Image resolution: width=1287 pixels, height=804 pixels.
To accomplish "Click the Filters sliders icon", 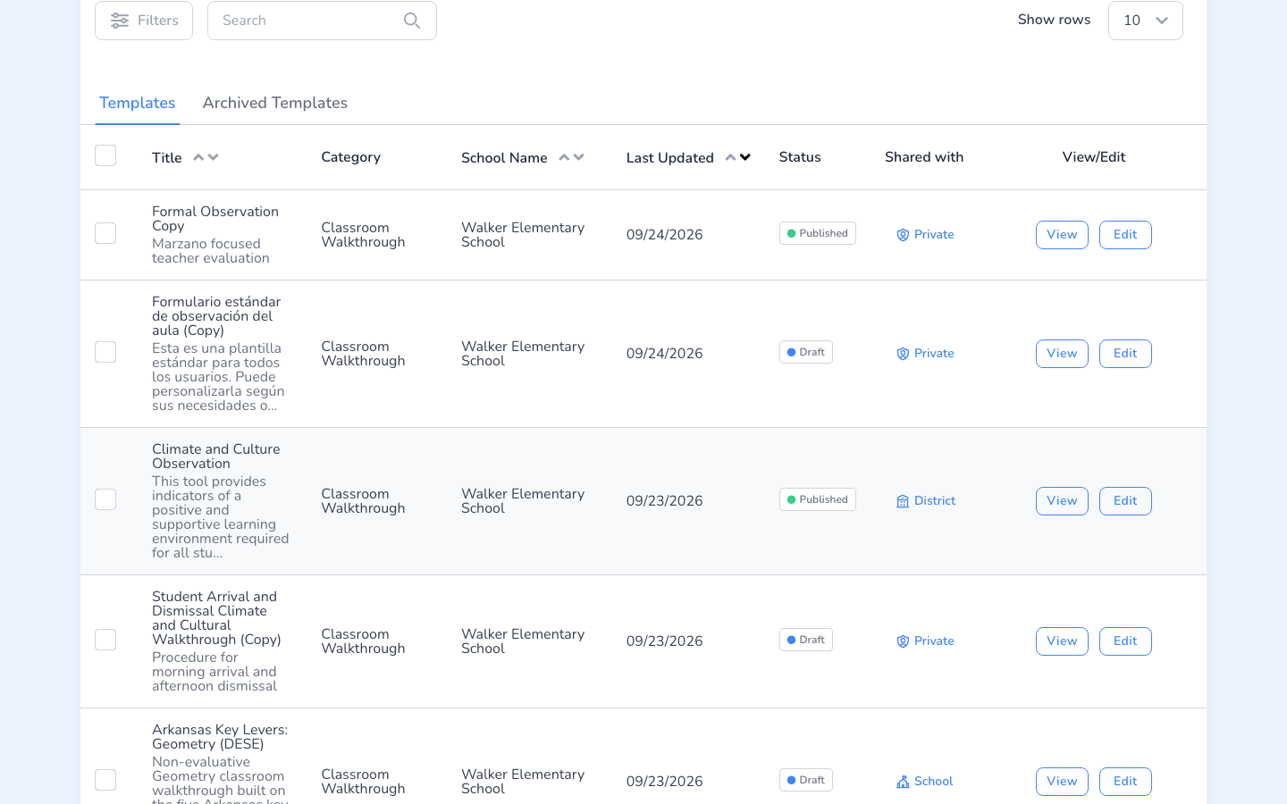I will [x=120, y=21].
